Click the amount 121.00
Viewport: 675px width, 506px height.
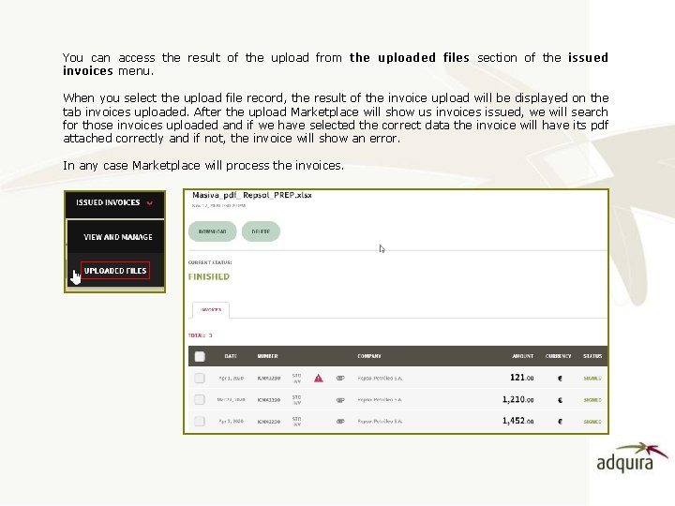(x=522, y=378)
